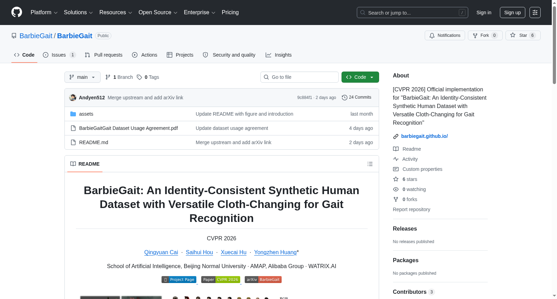557x299 pixels.
Task: Click the Report repository link
Action: pos(411,209)
